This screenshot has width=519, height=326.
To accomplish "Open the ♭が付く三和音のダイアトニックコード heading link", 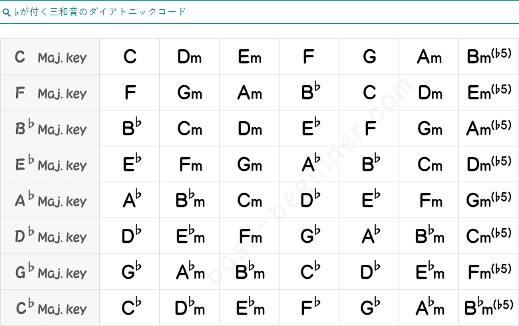I will (x=100, y=12).
